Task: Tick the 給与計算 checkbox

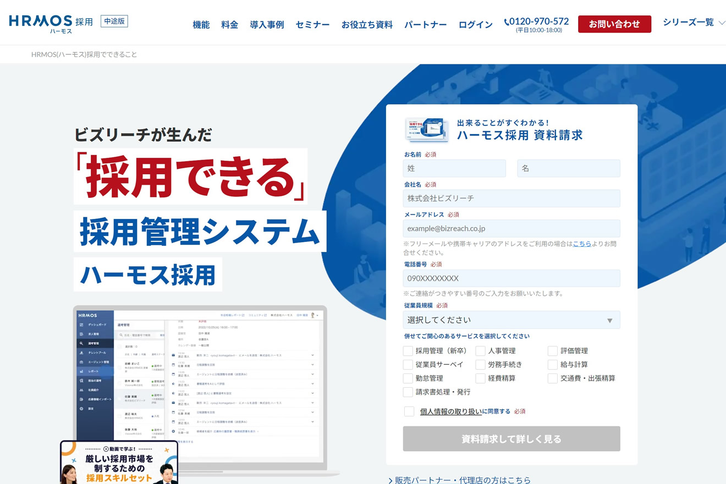Action: point(553,365)
